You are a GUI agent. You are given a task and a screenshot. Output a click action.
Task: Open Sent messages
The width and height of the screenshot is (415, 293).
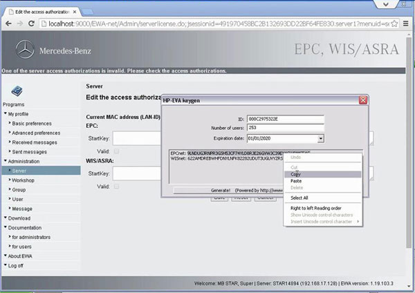pyautogui.click(x=29, y=152)
